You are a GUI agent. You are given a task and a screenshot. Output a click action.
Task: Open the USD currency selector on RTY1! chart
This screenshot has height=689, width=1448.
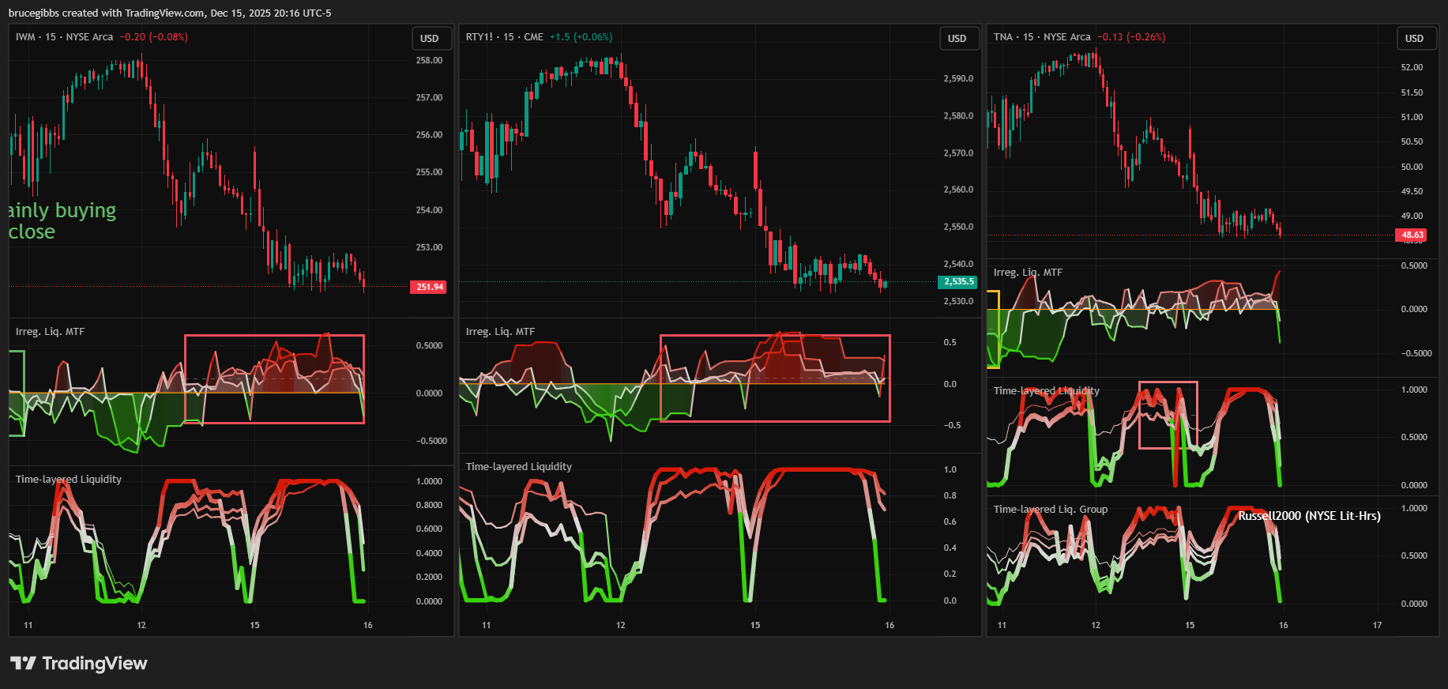click(957, 38)
